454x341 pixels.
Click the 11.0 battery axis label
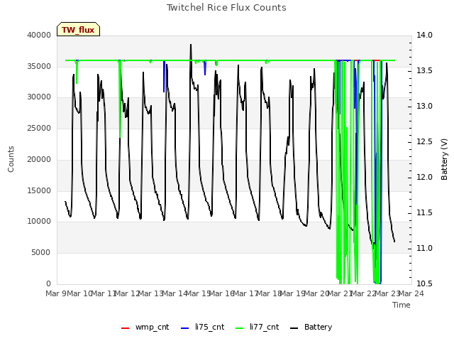(x=424, y=248)
